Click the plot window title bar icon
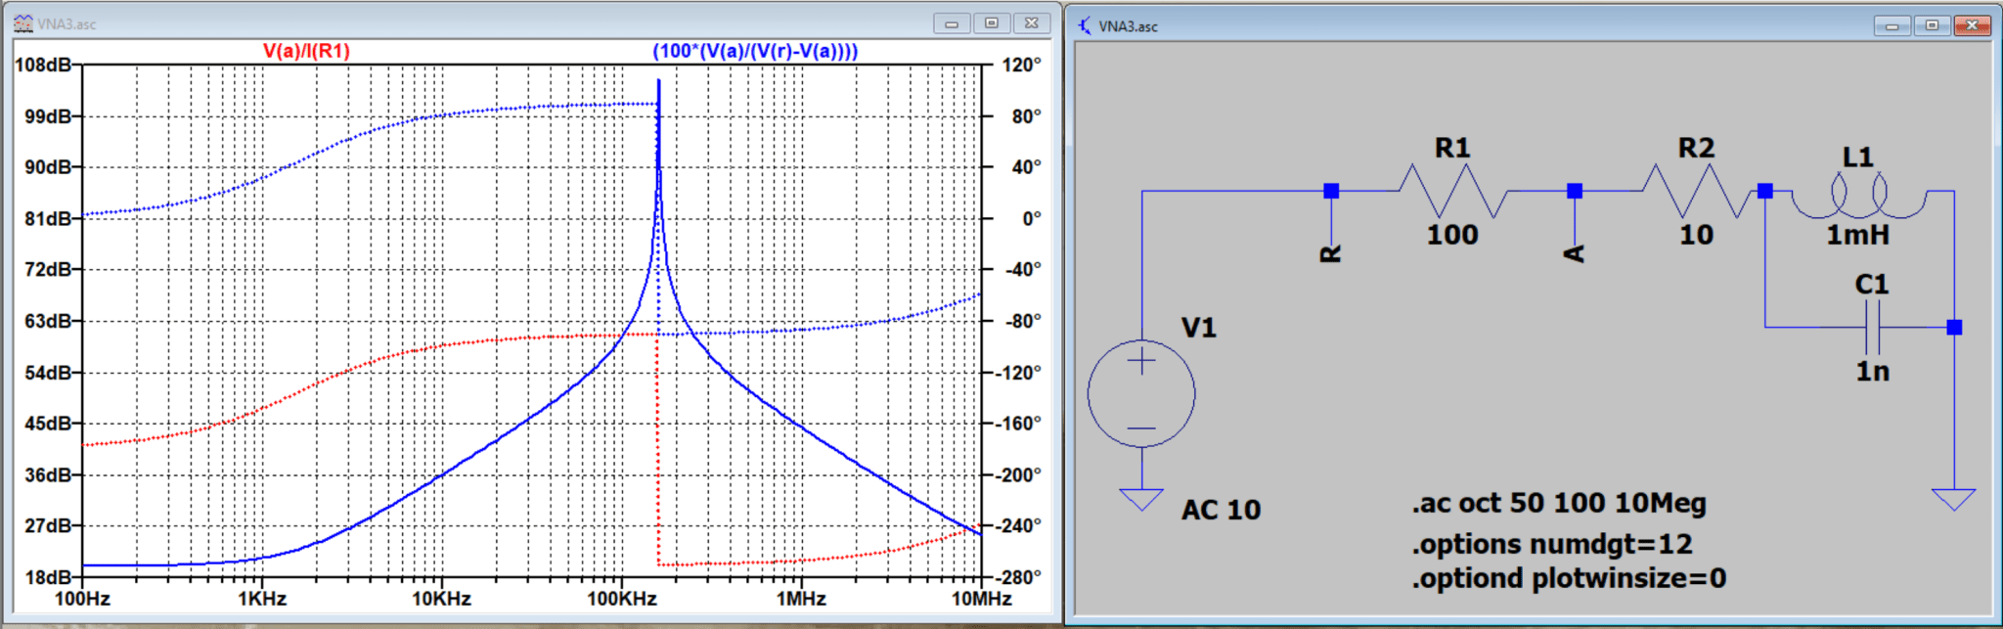 pyautogui.click(x=23, y=23)
